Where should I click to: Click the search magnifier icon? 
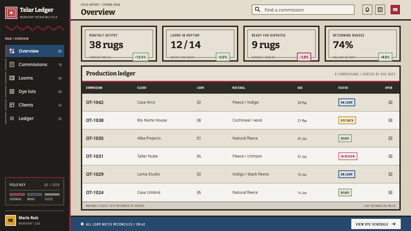(x=258, y=10)
